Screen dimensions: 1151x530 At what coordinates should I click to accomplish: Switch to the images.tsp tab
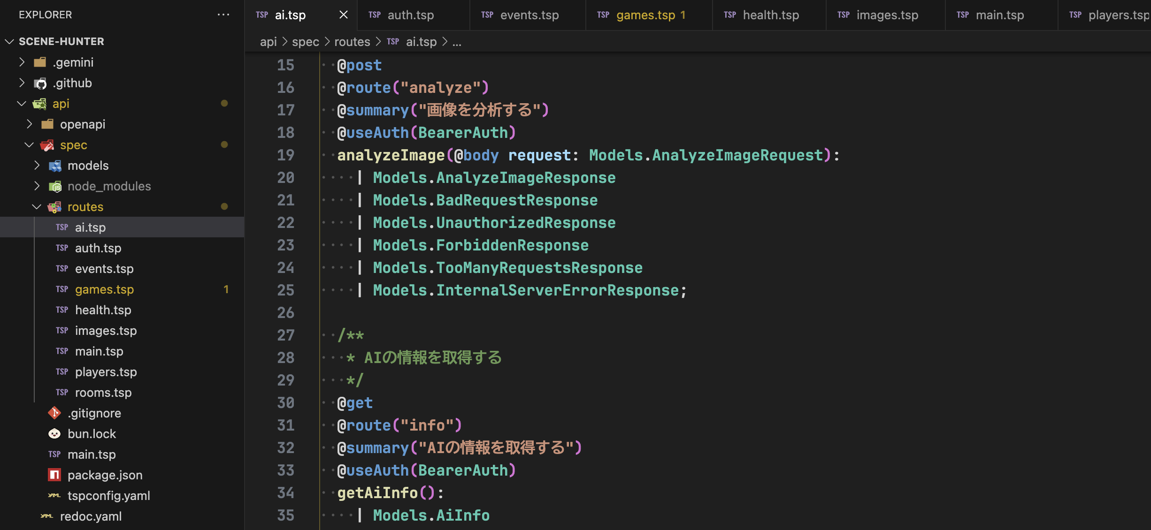tap(885, 15)
